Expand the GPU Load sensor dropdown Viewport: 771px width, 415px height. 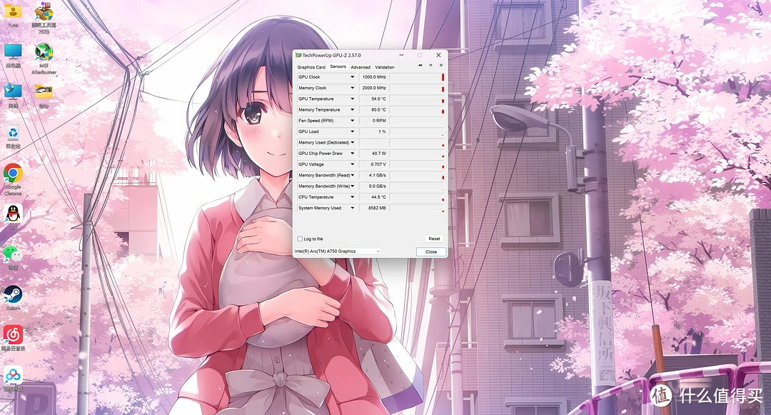(352, 131)
